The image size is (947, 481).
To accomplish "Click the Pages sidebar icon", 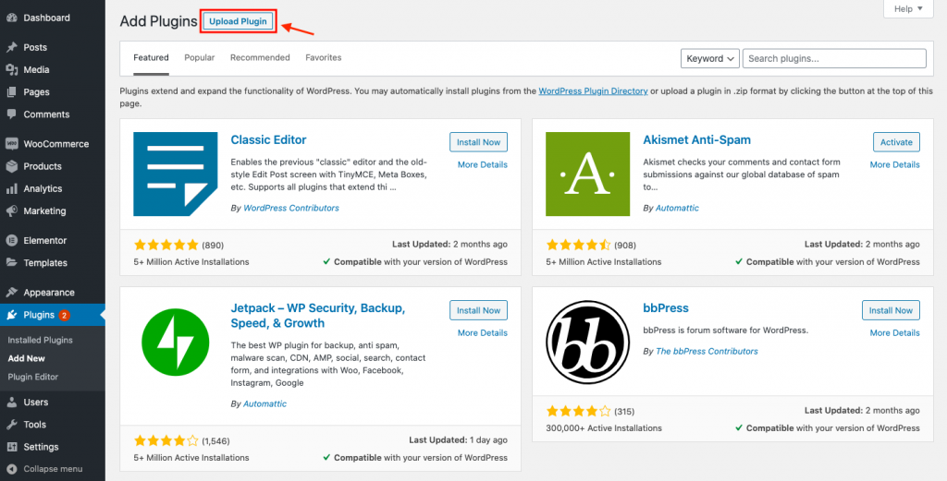I will 11,92.
